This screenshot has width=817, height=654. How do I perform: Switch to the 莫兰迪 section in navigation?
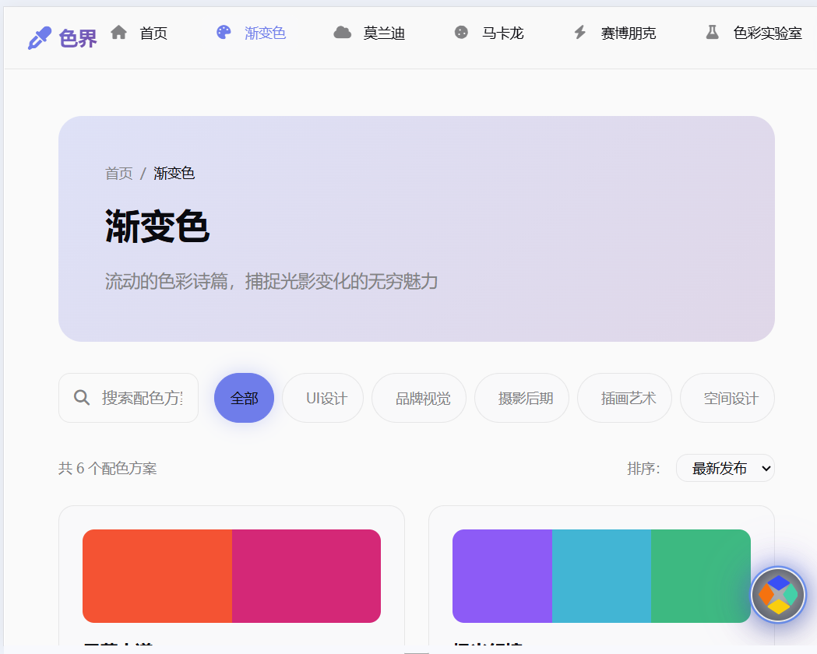coord(368,33)
